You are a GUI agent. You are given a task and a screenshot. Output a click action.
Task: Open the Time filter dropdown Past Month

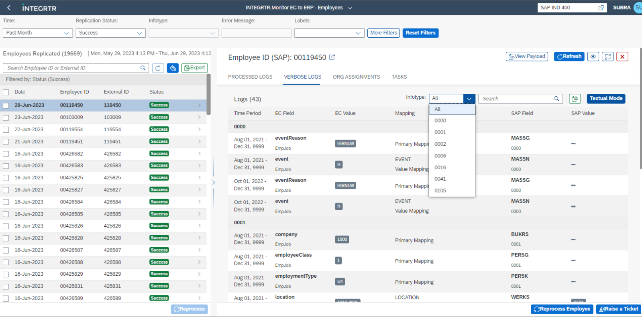click(38, 33)
